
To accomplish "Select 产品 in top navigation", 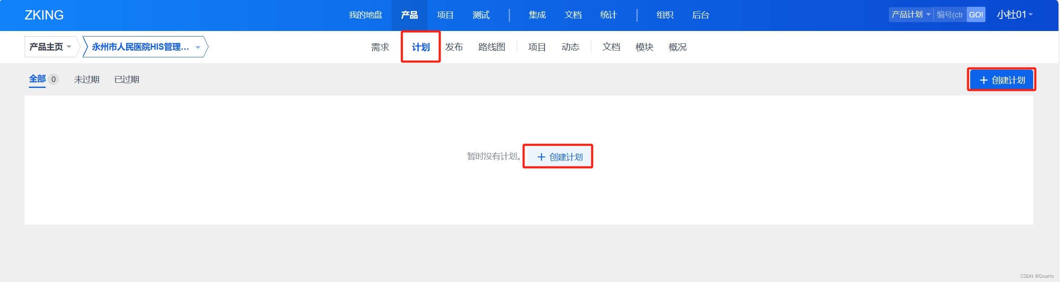I will [409, 15].
